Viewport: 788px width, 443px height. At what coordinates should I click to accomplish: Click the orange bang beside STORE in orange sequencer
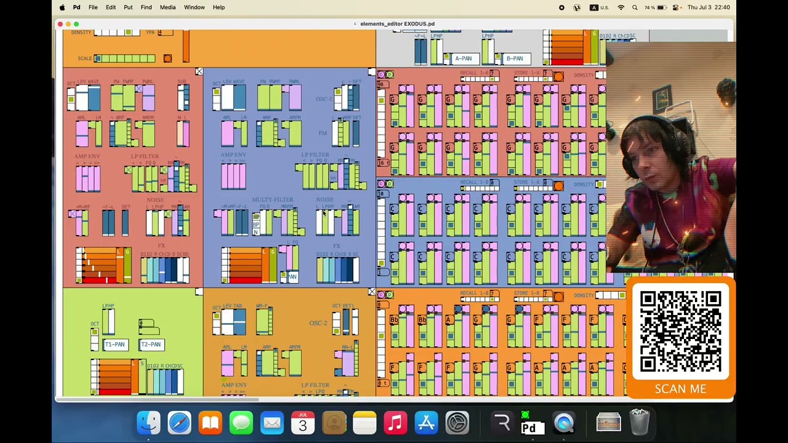[x=558, y=297]
